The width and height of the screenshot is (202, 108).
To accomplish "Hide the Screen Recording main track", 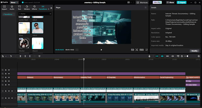I will [x=9, y=98].
